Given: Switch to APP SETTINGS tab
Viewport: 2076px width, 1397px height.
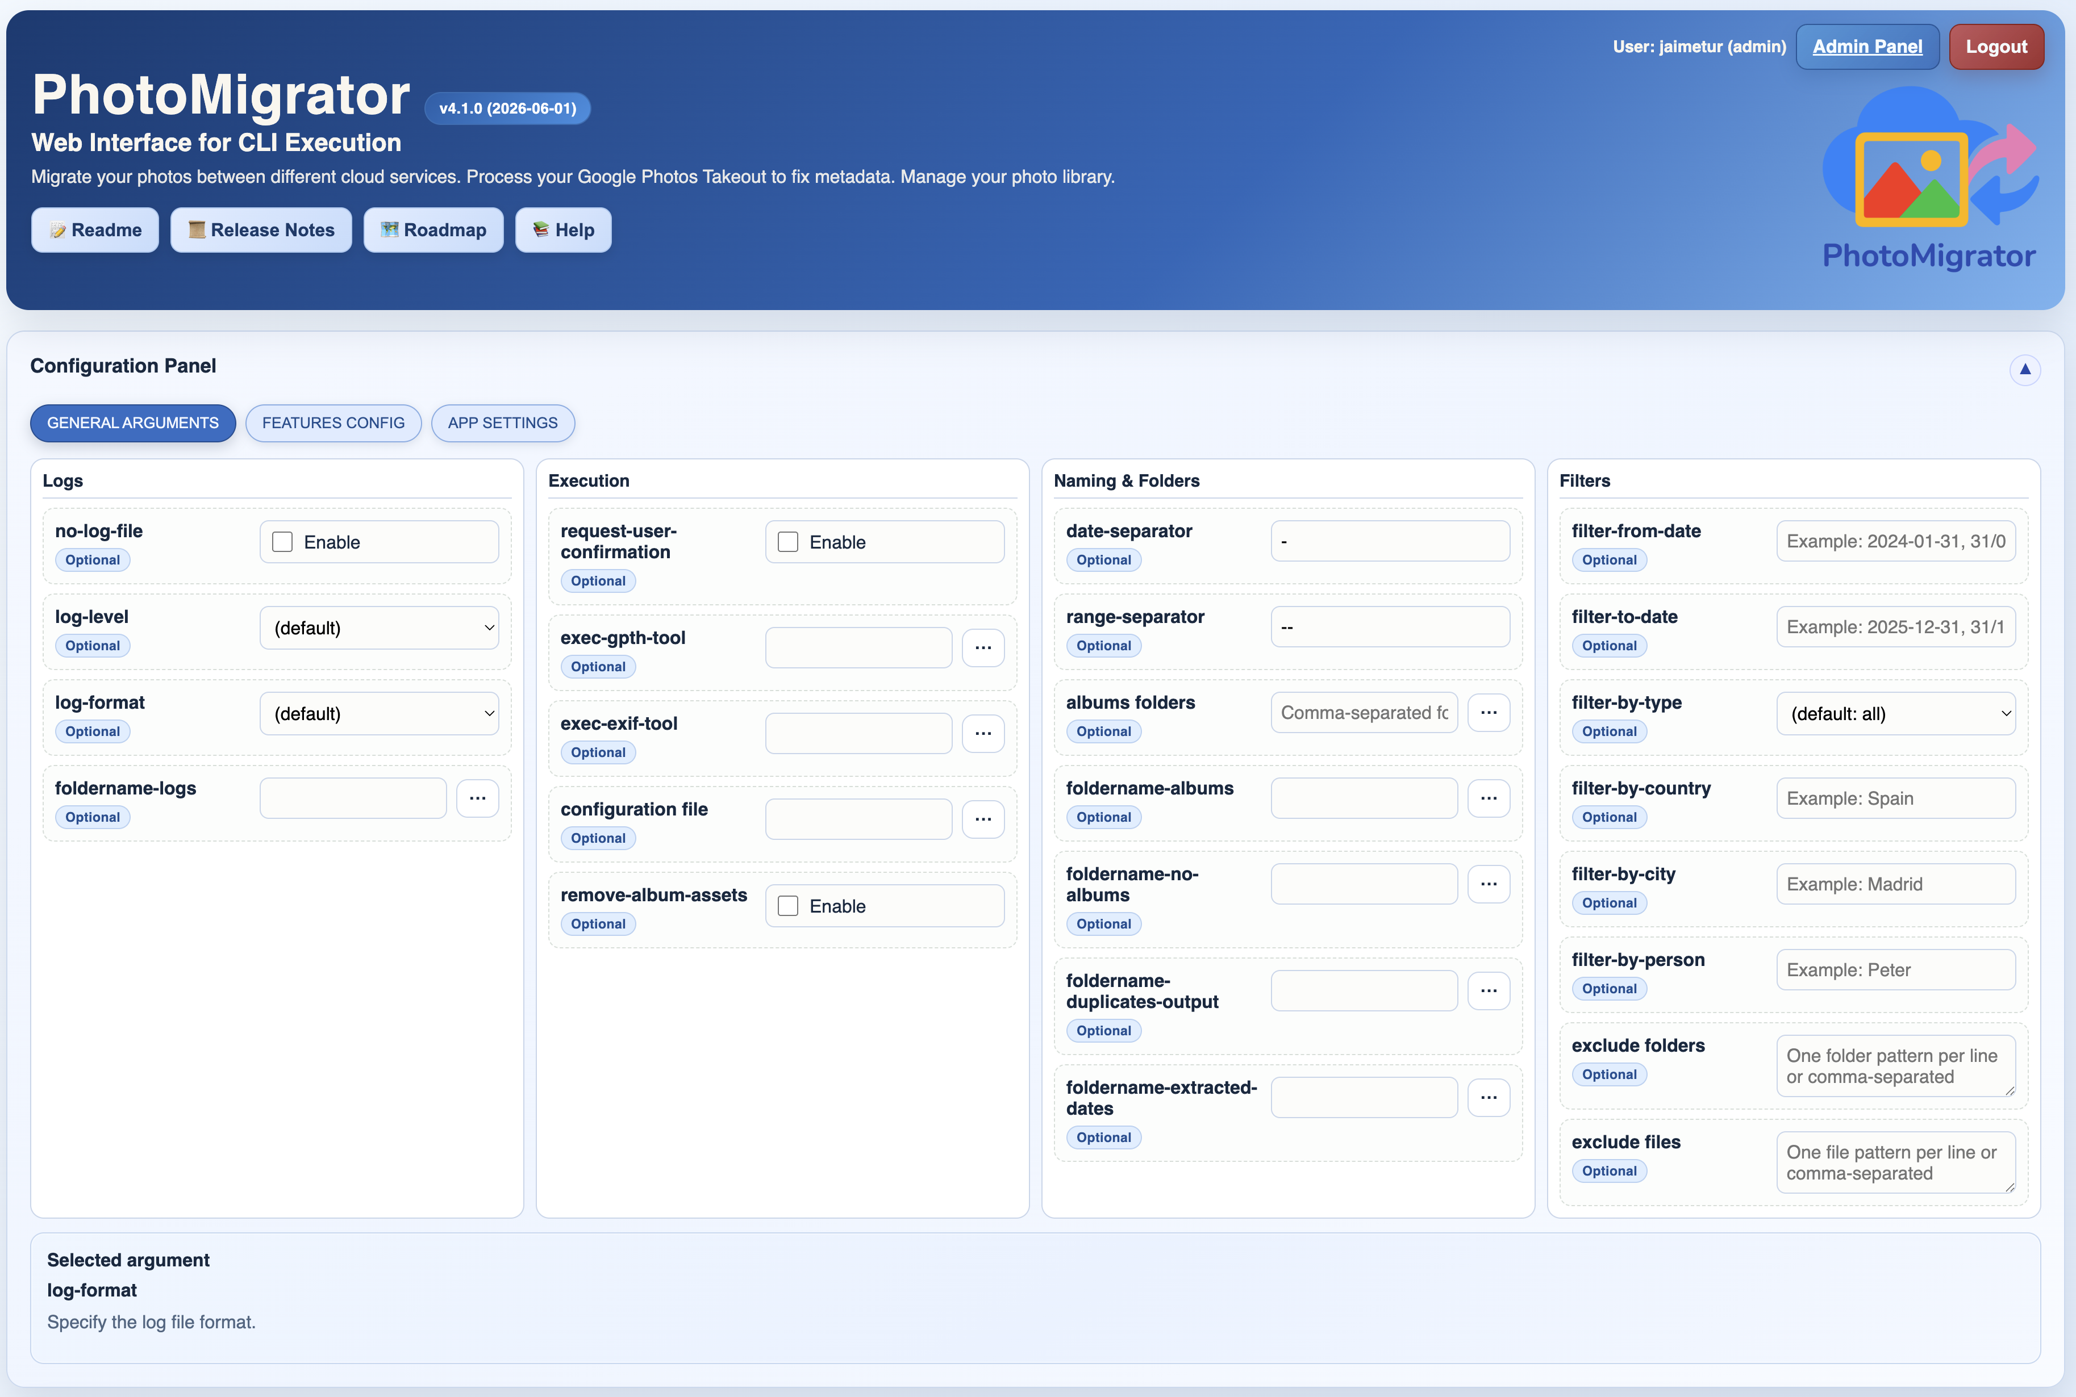Looking at the screenshot, I should pos(503,423).
